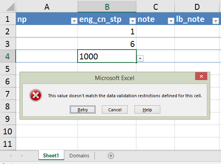Open the lb_note filter dropdown
Image resolution: width=221 pixels, height=164 pixels.
pos(216,21)
